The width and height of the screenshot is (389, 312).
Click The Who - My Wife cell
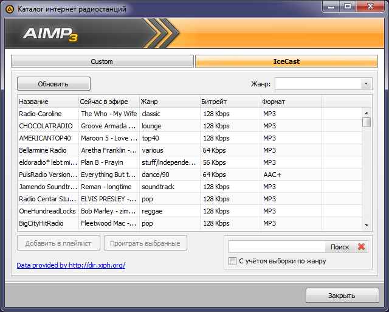(x=109, y=114)
